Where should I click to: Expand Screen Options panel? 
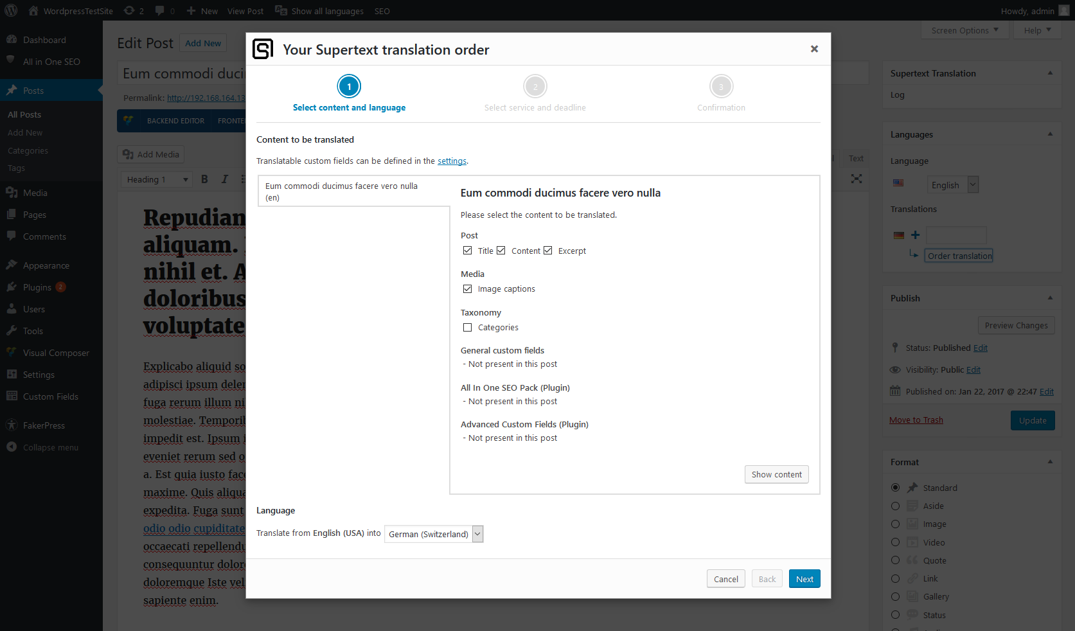965,30
